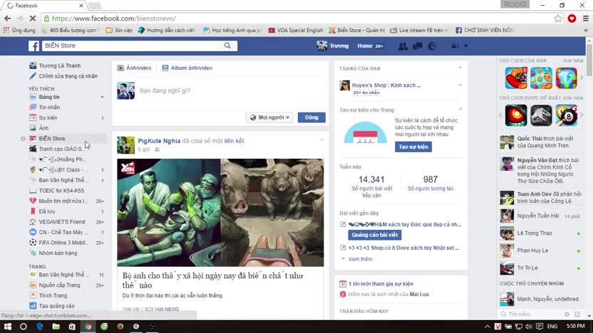Open PigKute Nghia profile name
The width and height of the screenshot is (593, 333).
point(159,141)
